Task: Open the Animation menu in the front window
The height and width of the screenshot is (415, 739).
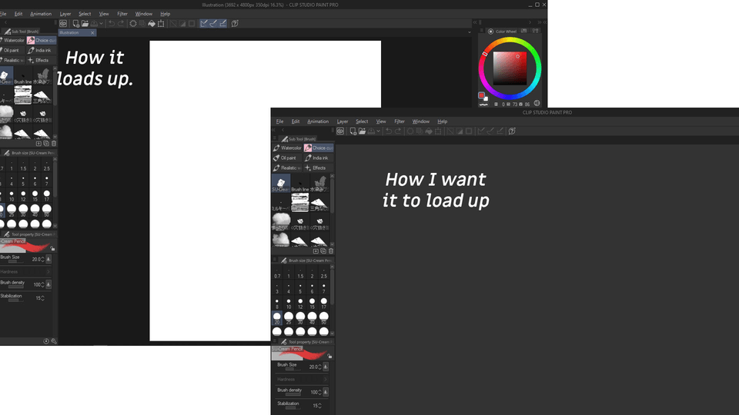Action: pyautogui.click(x=318, y=121)
